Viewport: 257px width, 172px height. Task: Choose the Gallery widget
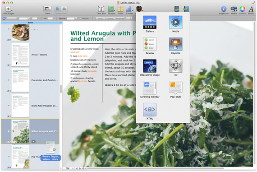pos(150,22)
